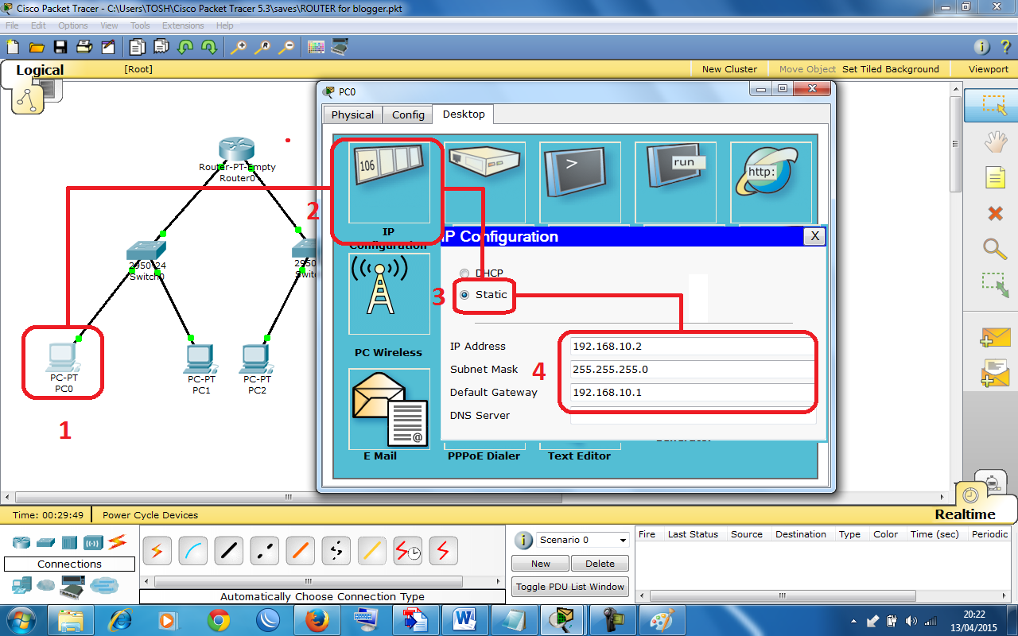Click Power Cycle Devices
The width and height of the screenshot is (1018, 636).
click(x=150, y=514)
